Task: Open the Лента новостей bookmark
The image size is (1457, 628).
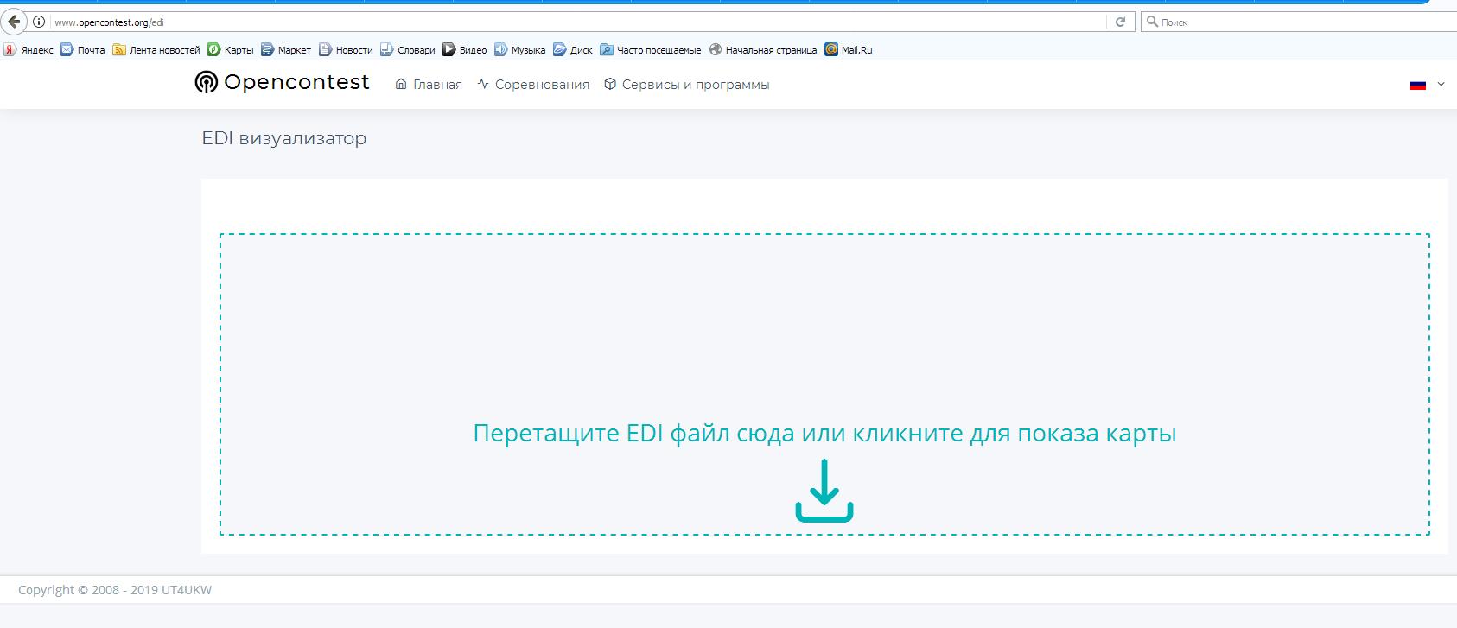Action: 156,50
